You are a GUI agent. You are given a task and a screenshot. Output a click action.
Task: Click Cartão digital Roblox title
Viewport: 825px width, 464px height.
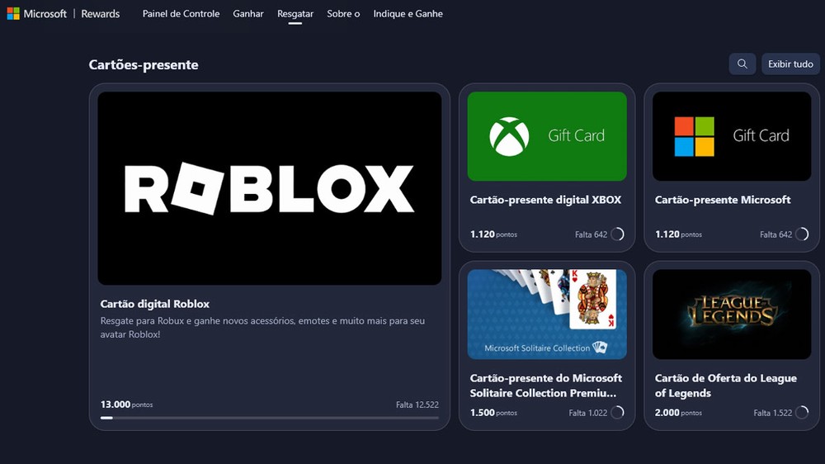tap(155, 304)
